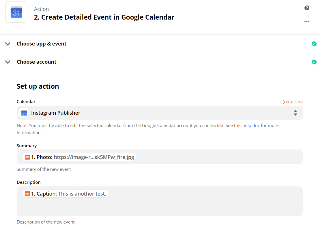Viewport: 320px width, 229px height.
Task: Open the help question mark icon
Action: [x=307, y=8]
